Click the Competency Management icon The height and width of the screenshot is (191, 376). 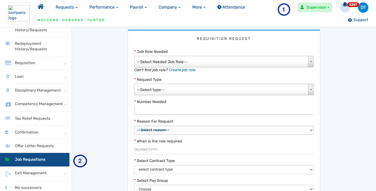[x=8, y=104]
